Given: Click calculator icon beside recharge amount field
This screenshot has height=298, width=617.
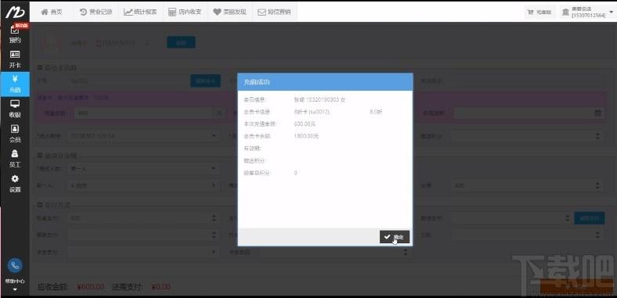Looking at the screenshot, I should (x=218, y=113).
